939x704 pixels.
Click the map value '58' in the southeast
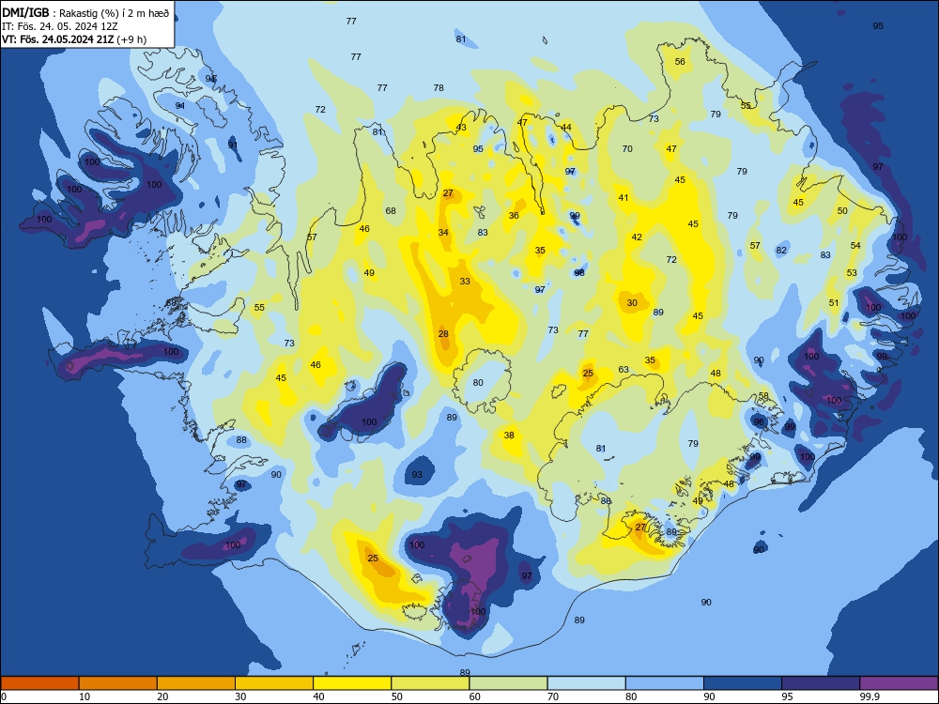763,396
